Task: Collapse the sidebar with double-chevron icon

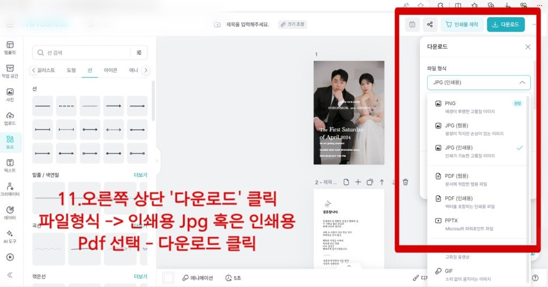Action: pyautogui.click(x=10, y=275)
